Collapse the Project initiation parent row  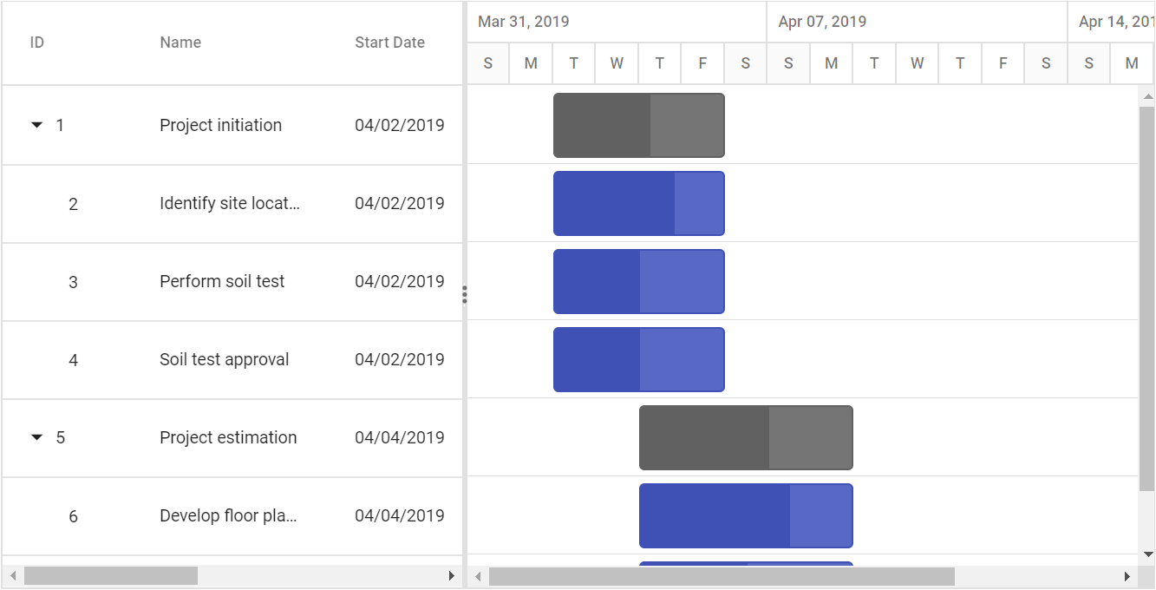(x=36, y=125)
